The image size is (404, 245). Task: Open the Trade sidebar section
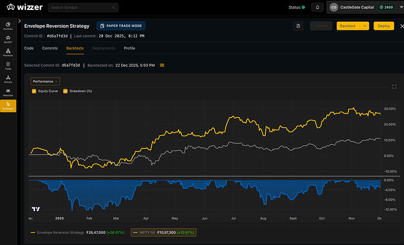(x=8, y=66)
